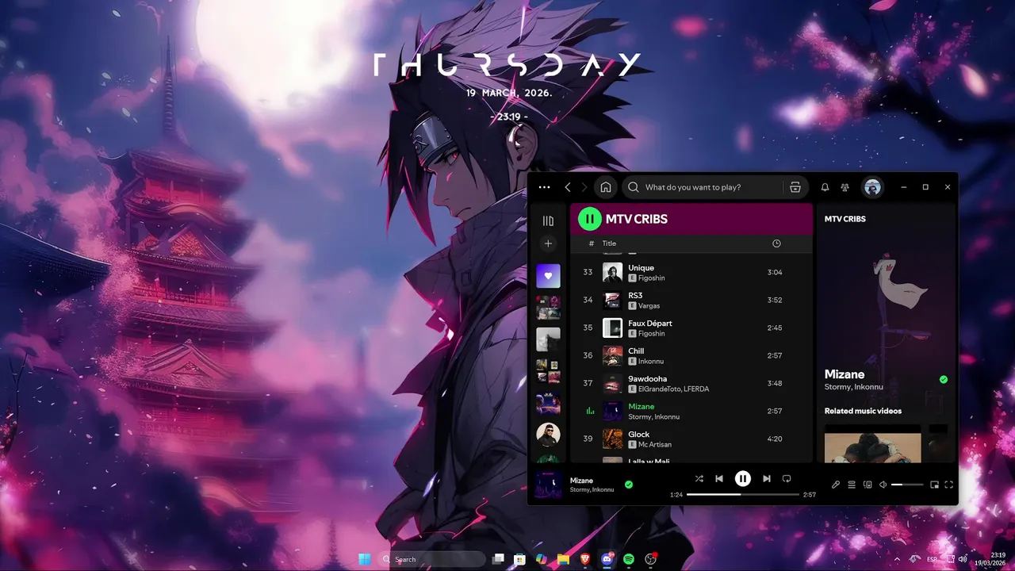Show lyrics with the microphone icon
The width and height of the screenshot is (1015, 571).
pyautogui.click(x=836, y=485)
